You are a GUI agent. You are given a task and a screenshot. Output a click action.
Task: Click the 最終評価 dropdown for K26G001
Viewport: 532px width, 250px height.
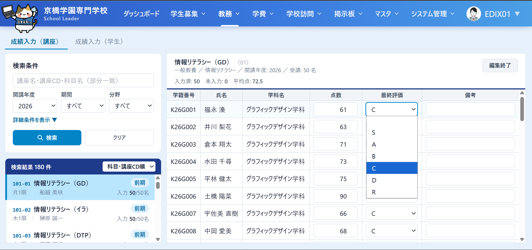tap(392, 109)
